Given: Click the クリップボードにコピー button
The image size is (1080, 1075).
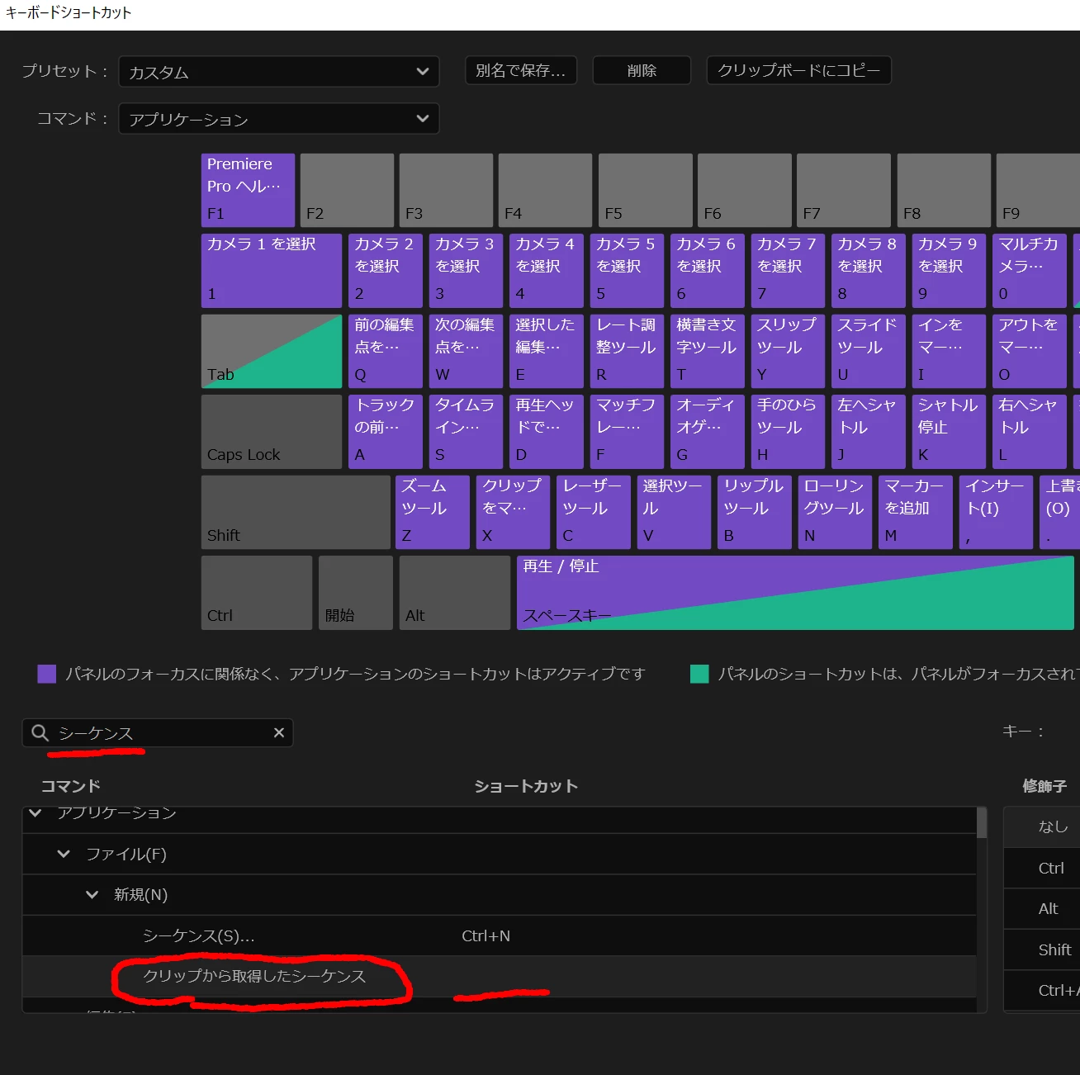Looking at the screenshot, I should click(798, 71).
